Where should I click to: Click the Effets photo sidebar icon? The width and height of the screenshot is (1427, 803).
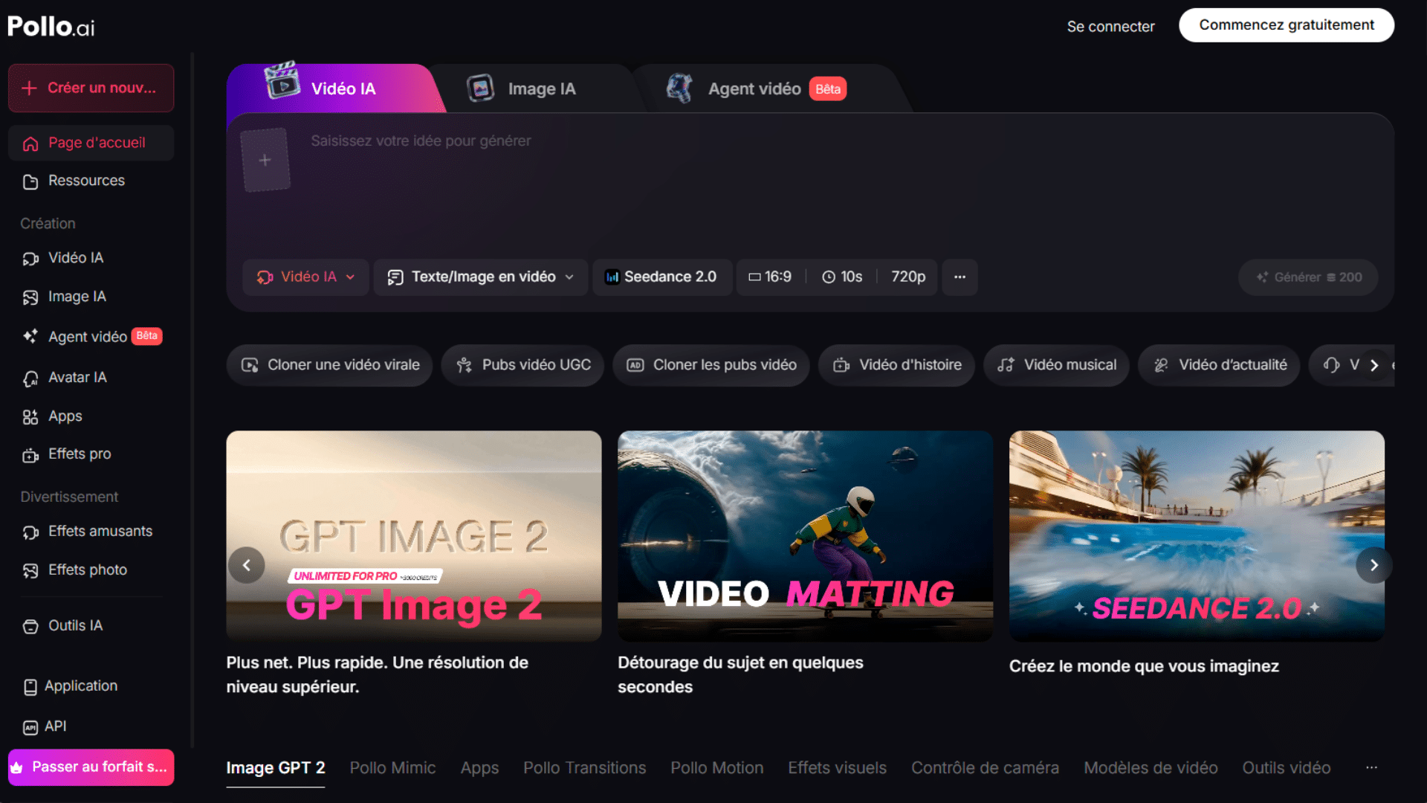[30, 570]
